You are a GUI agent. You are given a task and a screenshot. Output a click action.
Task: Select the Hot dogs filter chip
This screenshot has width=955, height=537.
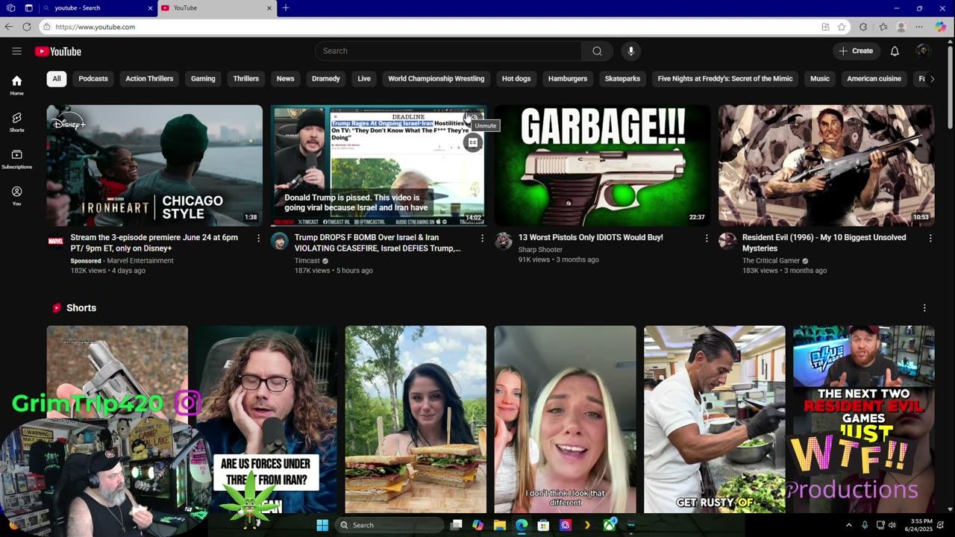click(516, 78)
